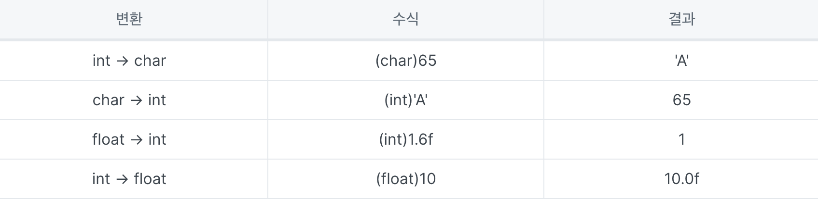
Task: Click the 결과 column header
Action: (x=681, y=19)
